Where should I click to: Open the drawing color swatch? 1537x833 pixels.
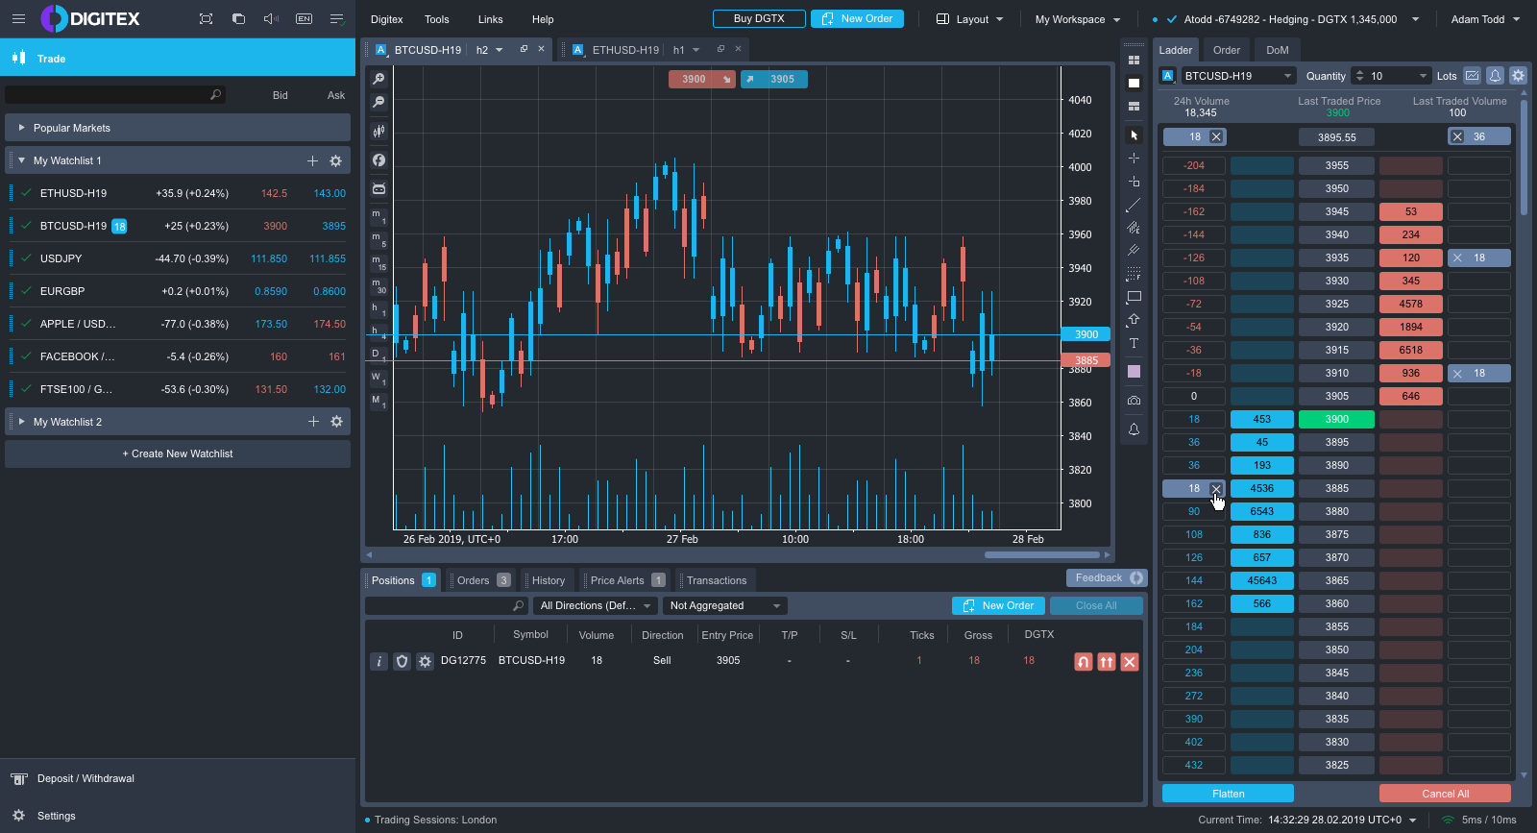pyautogui.click(x=1134, y=371)
